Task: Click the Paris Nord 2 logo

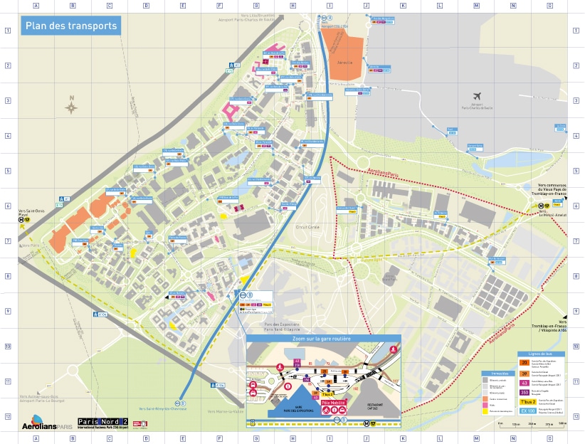Action: (x=103, y=423)
